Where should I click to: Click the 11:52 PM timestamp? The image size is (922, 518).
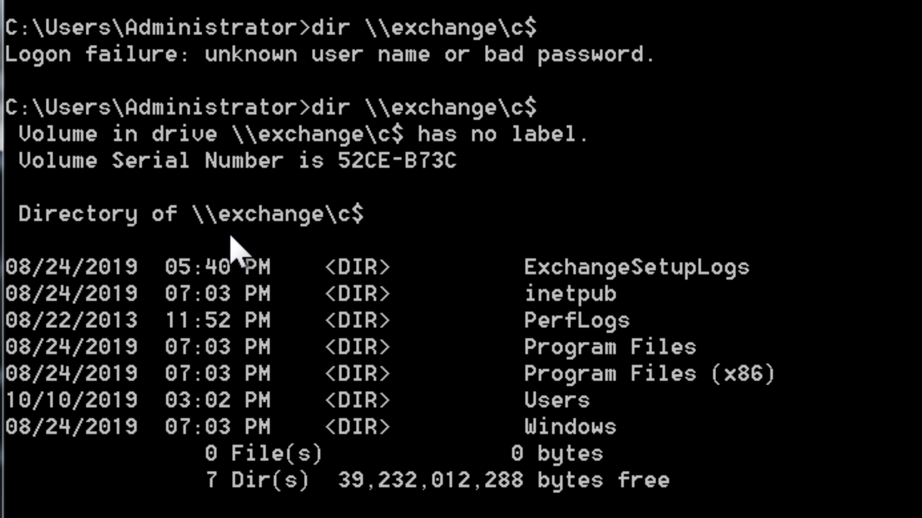pos(218,321)
